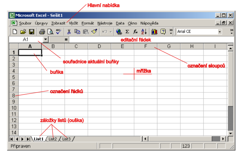Copy selection with the Copy icon

click(77, 32)
